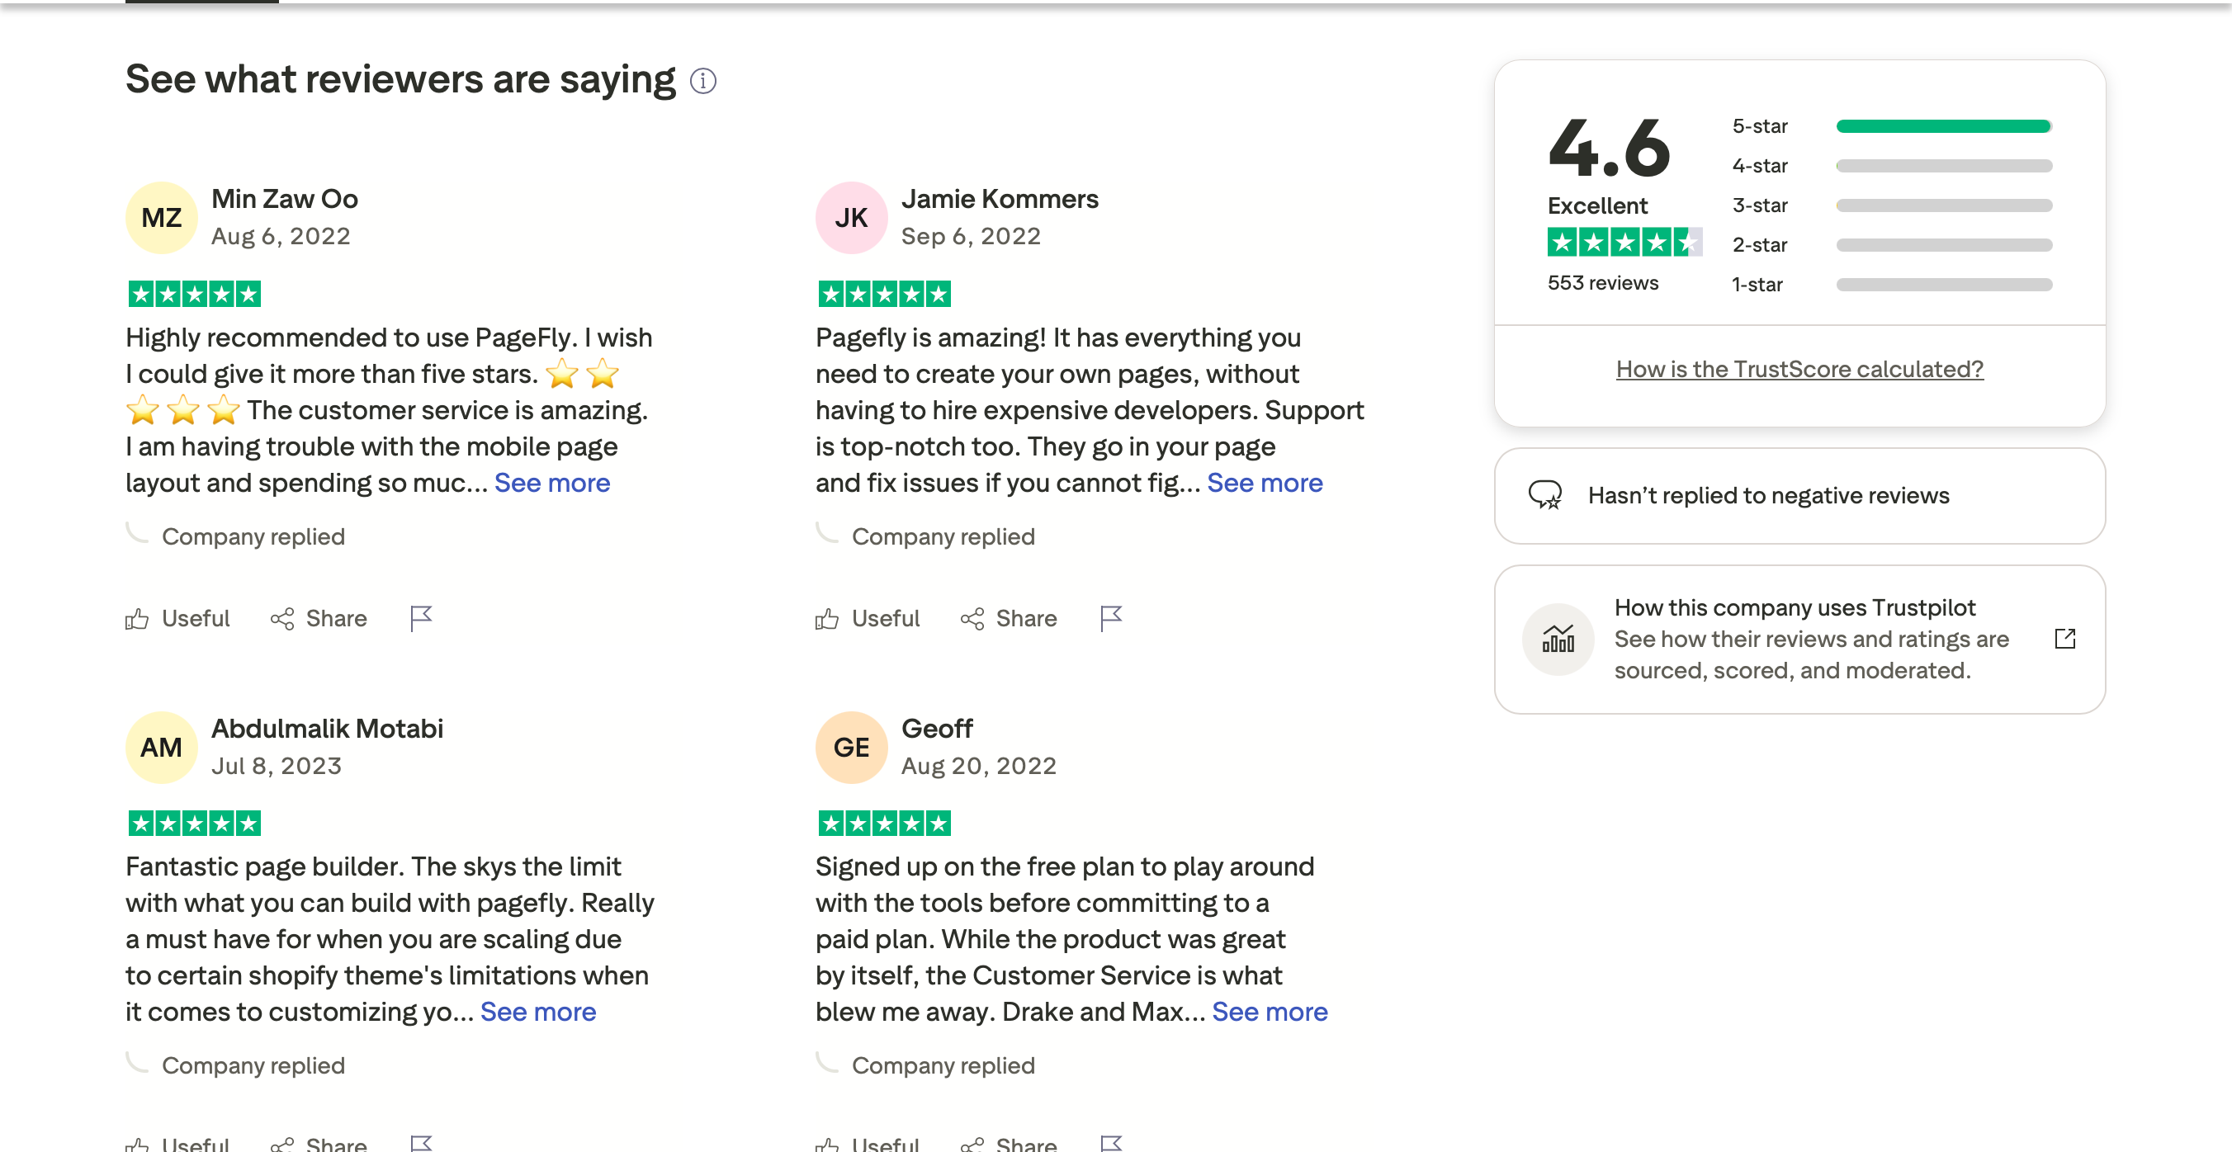
Task: Share Min Zaw Oo's review
Action: 319,618
